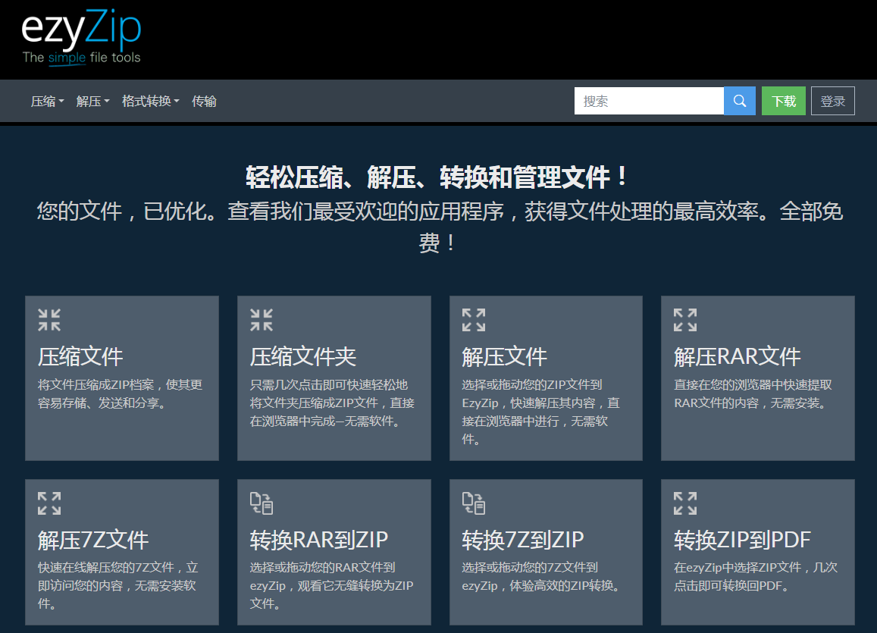
Task: Focus the 搜索 search input field
Action: pyautogui.click(x=649, y=102)
